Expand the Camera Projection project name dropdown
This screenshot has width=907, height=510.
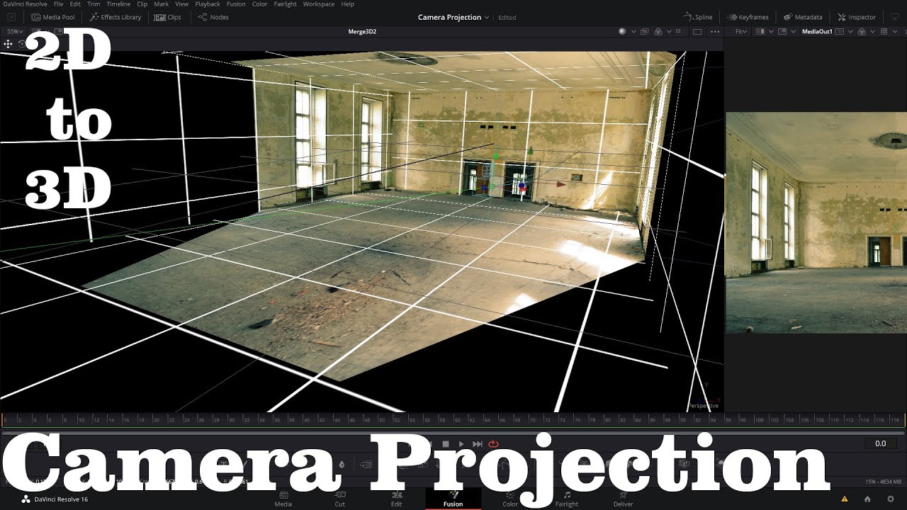click(x=487, y=17)
